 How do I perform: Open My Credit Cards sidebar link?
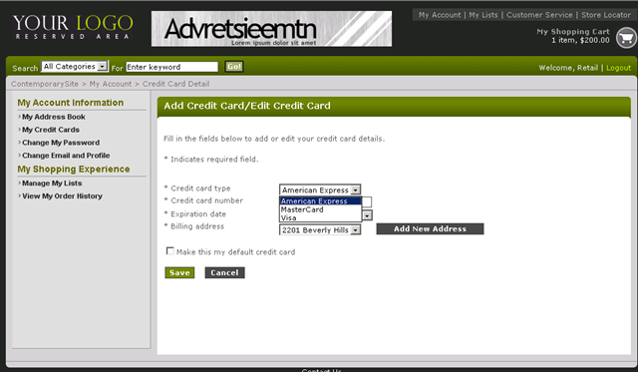tap(51, 130)
